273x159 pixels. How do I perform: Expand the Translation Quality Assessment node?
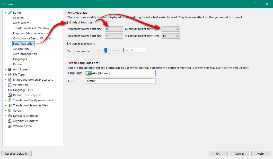5,100
